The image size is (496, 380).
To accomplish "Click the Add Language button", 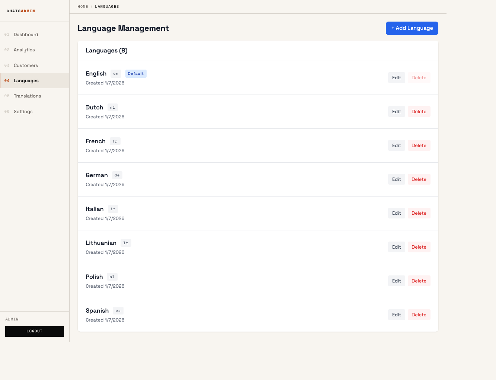I will (412, 28).
